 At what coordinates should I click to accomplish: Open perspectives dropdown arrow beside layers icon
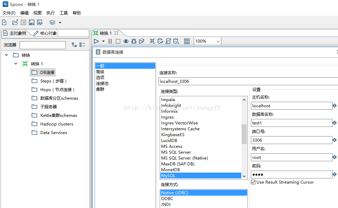[x=60, y=23]
